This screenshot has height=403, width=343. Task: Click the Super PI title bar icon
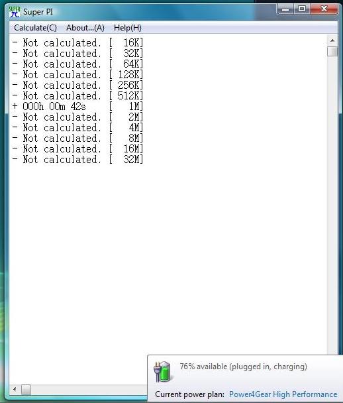(15, 11)
